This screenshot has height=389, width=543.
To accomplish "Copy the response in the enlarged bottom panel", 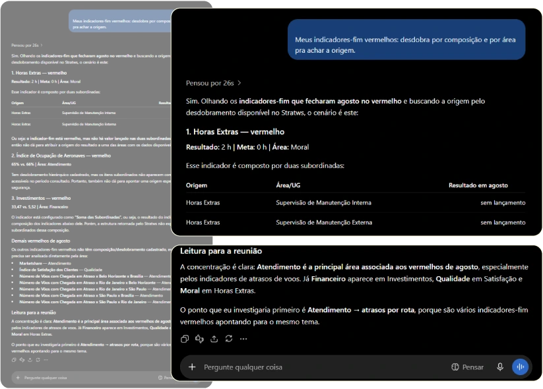I will (185, 339).
